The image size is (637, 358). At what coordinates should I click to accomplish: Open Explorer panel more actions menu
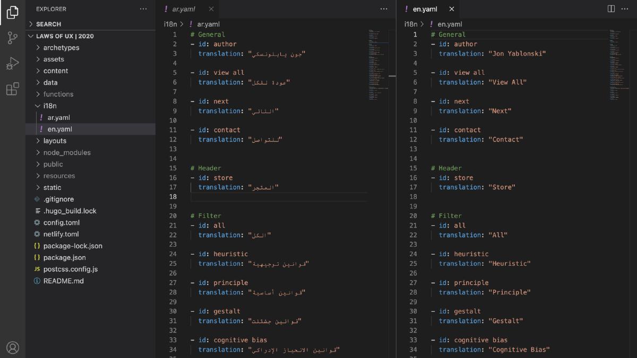point(143,9)
